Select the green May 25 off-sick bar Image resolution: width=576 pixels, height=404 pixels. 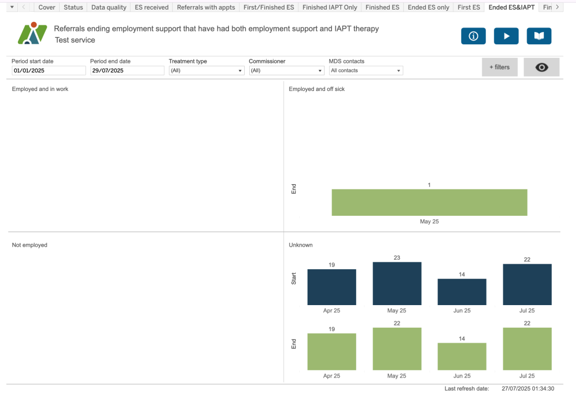[x=429, y=202]
